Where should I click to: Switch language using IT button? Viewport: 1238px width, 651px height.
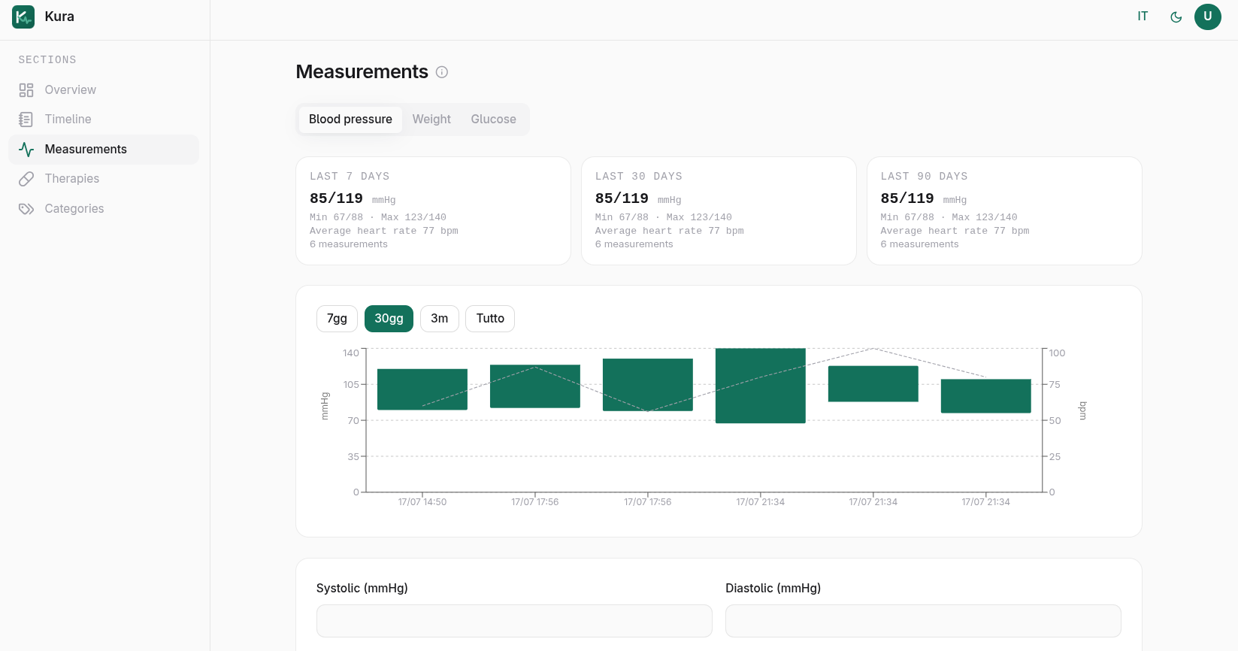[x=1143, y=17]
